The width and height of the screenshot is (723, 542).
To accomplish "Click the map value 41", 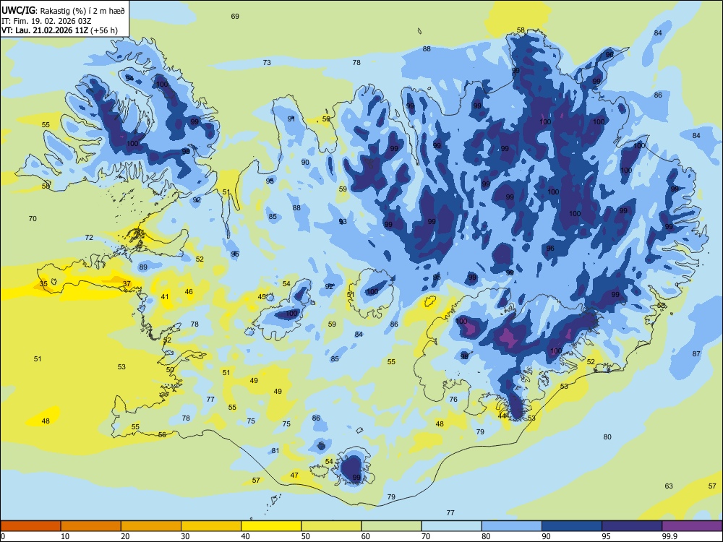I will [165, 297].
